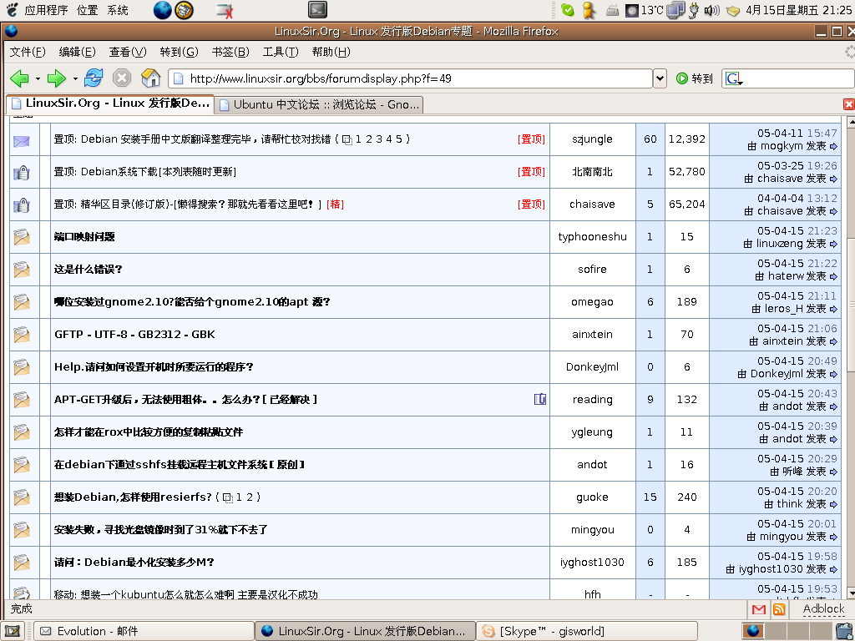Click author typhooneshu
Viewport: 855px width, 641px height.
pyautogui.click(x=592, y=236)
